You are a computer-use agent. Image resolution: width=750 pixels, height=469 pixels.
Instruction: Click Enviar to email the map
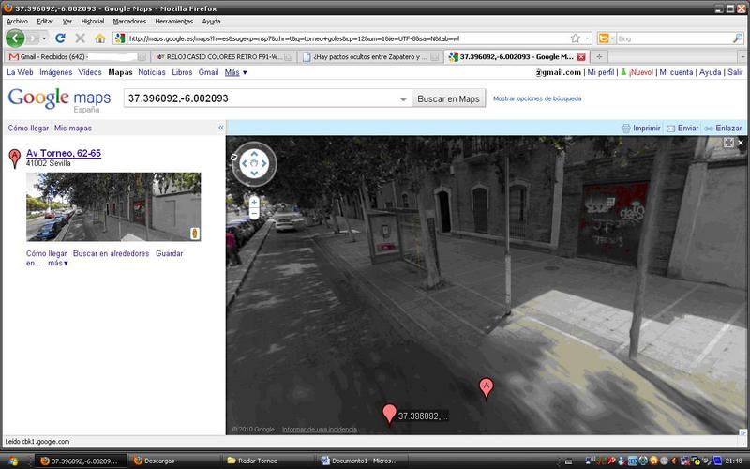[687, 128]
